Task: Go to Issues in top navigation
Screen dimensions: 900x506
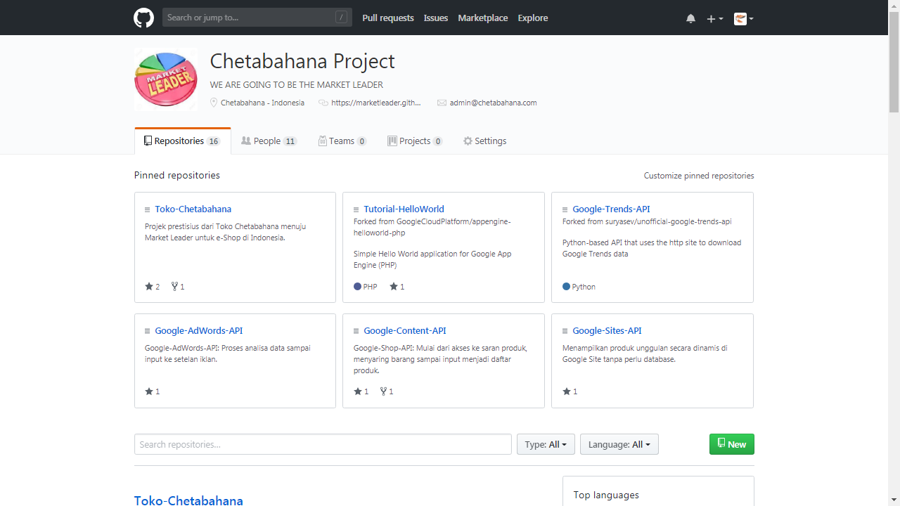Action: pyautogui.click(x=436, y=18)
